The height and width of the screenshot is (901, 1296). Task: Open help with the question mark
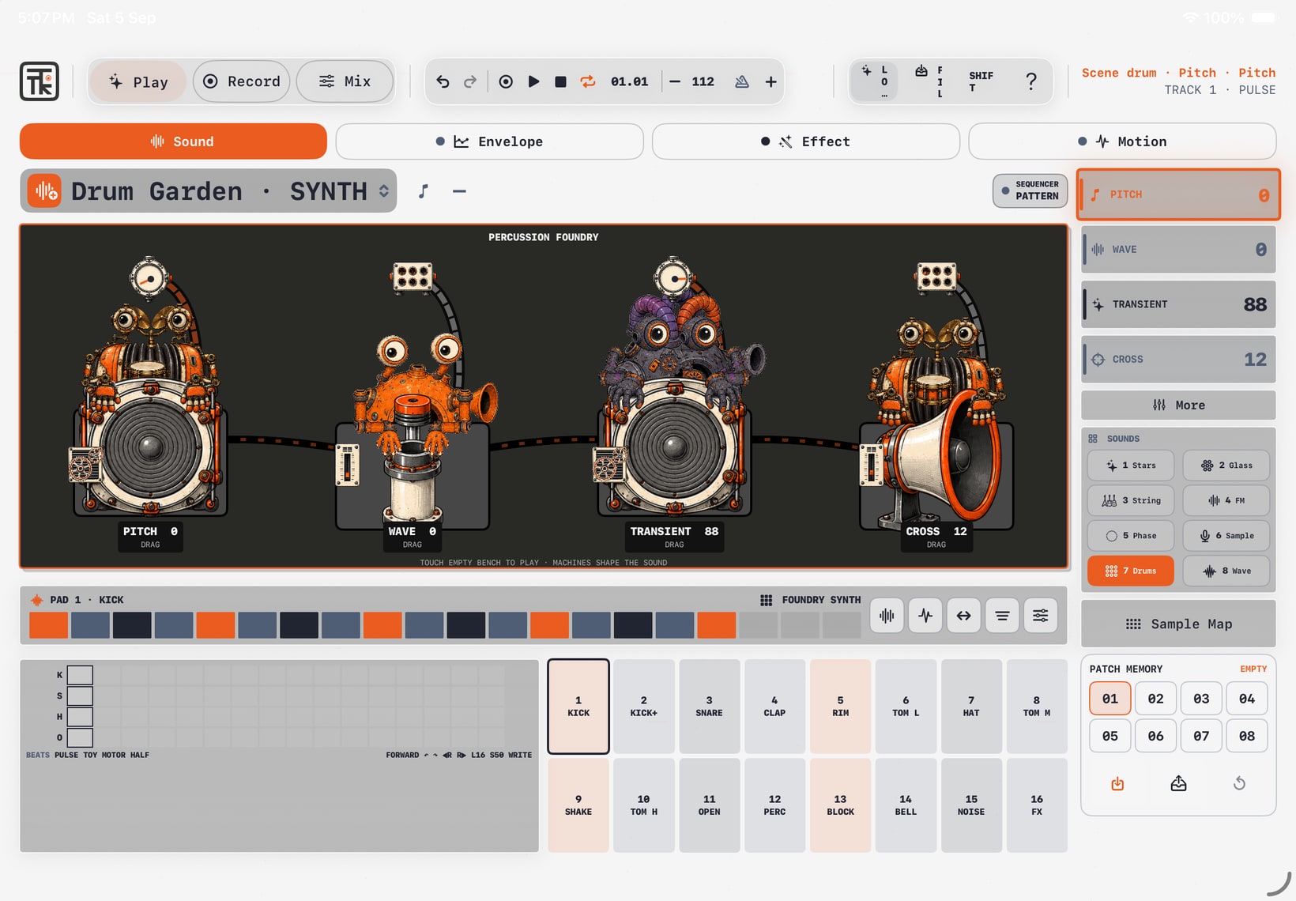click(x=1030, y=81)
